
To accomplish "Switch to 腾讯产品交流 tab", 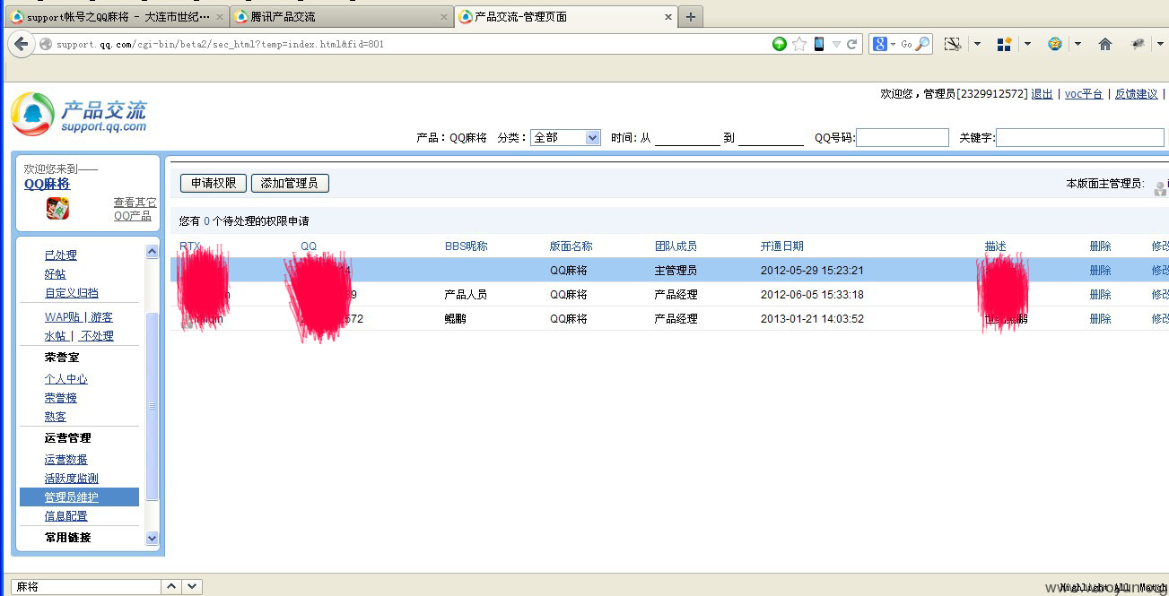I will pos(341,17).
